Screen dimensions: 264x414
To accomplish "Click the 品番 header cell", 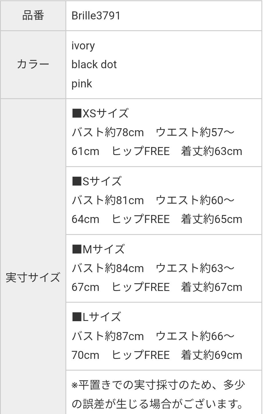I will click(x=33, y=16).
